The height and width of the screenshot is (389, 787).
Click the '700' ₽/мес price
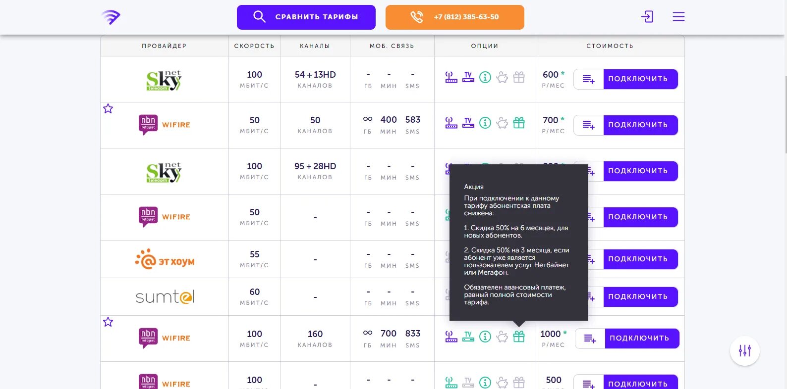tap(551, 120)
